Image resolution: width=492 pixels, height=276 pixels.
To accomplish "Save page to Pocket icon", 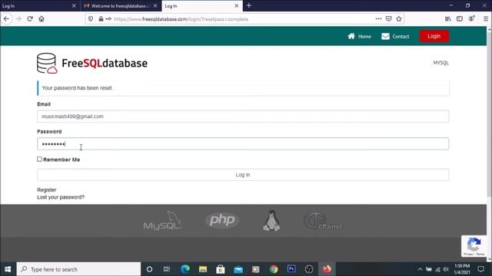I will 388,18.
